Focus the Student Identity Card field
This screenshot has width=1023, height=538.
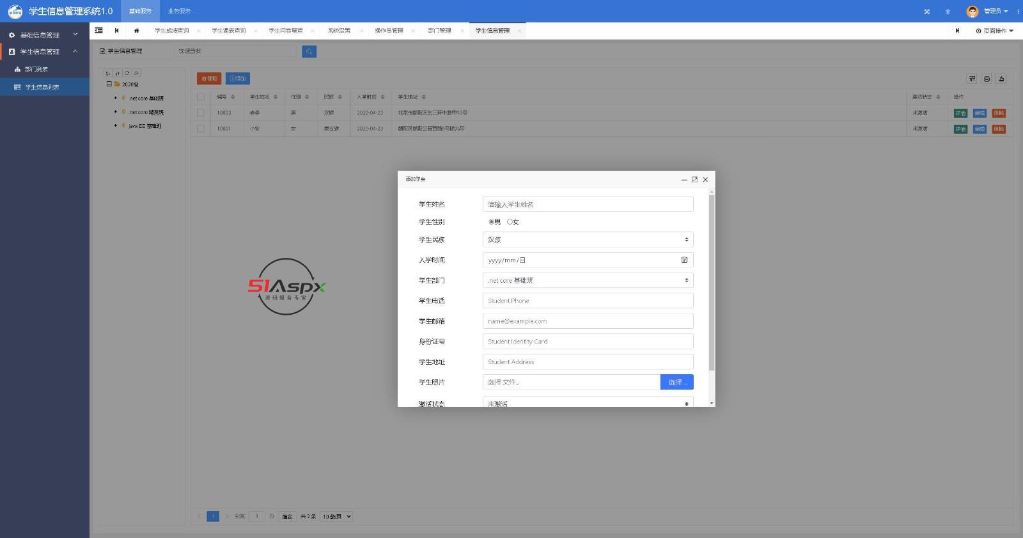(x=588, y=342)
